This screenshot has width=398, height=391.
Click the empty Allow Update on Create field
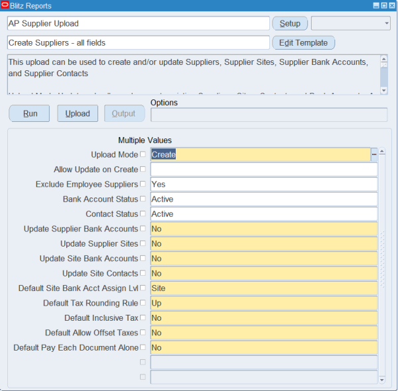264,170
